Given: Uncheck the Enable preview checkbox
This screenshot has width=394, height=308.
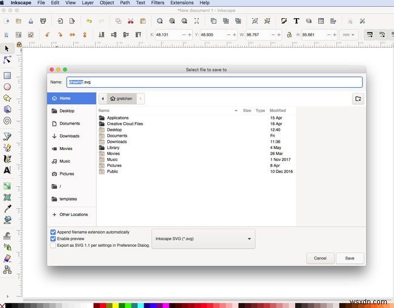Looking at the screenshot, I should [53, 239].
